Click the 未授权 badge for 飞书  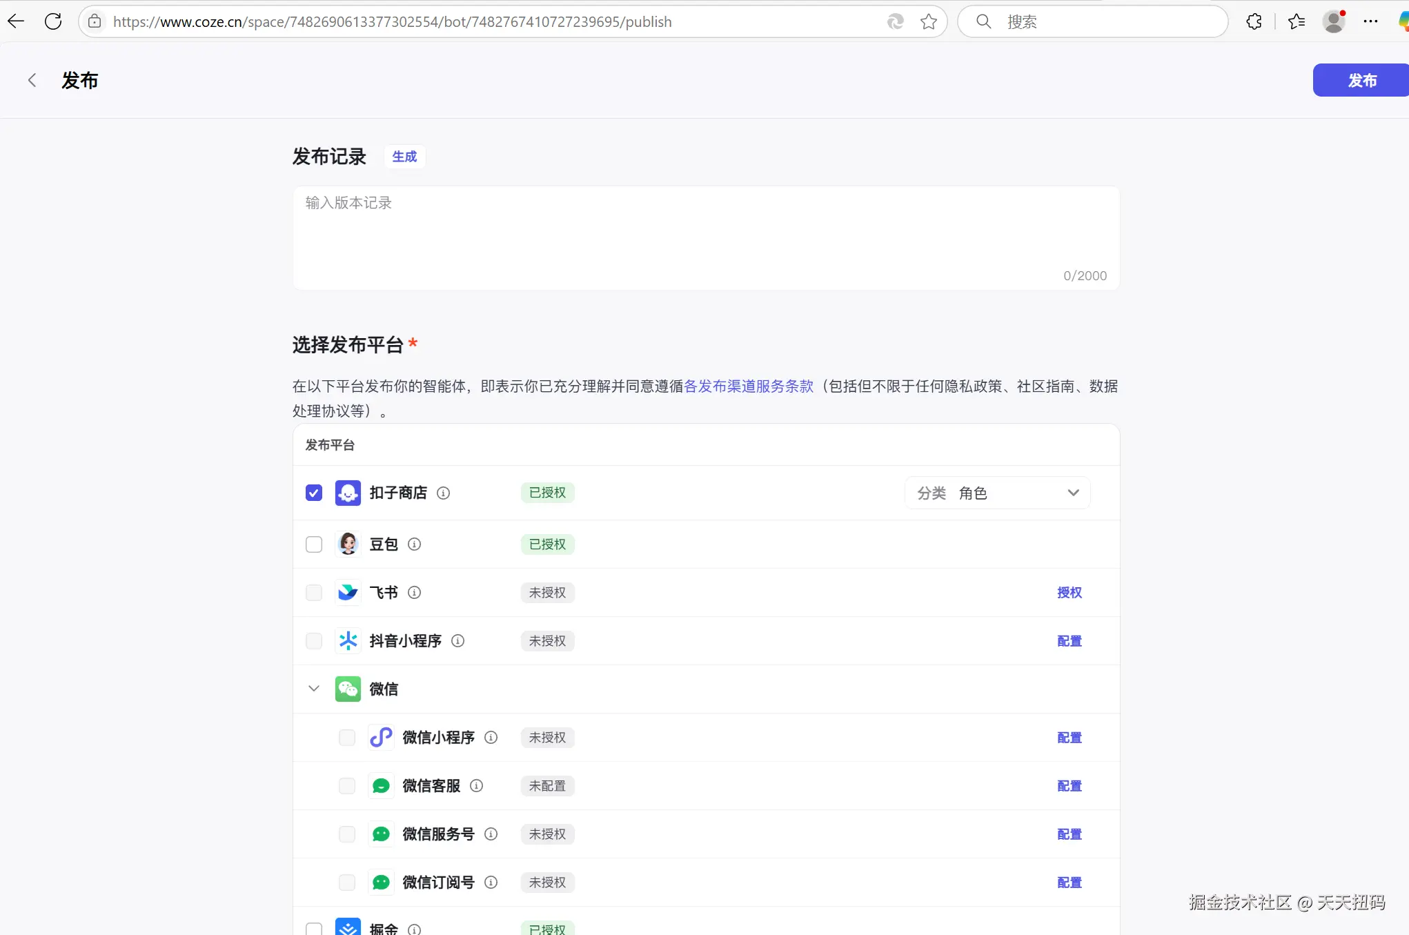(548, 593)
